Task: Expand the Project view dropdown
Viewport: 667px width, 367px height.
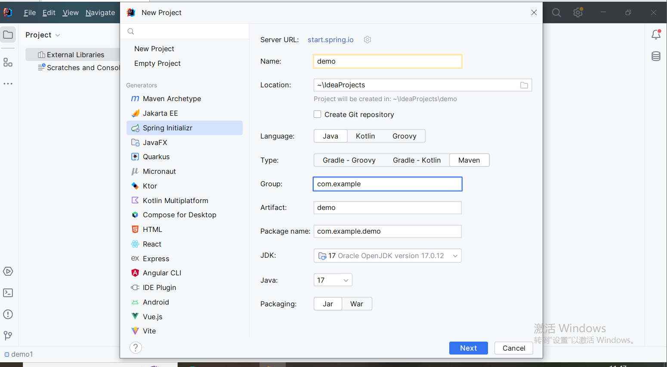Action: click(x=43, y=35)
